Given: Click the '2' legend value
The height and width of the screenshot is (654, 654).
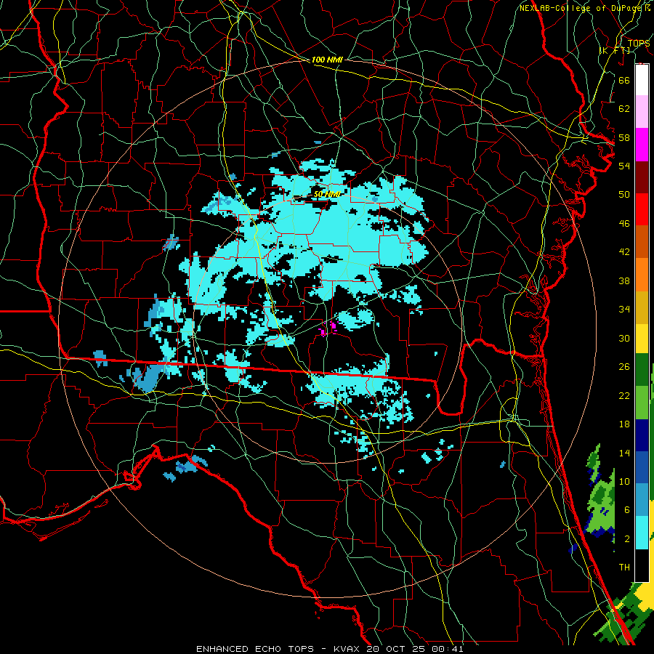Looking at the screenshot, I should pos(626,539).
